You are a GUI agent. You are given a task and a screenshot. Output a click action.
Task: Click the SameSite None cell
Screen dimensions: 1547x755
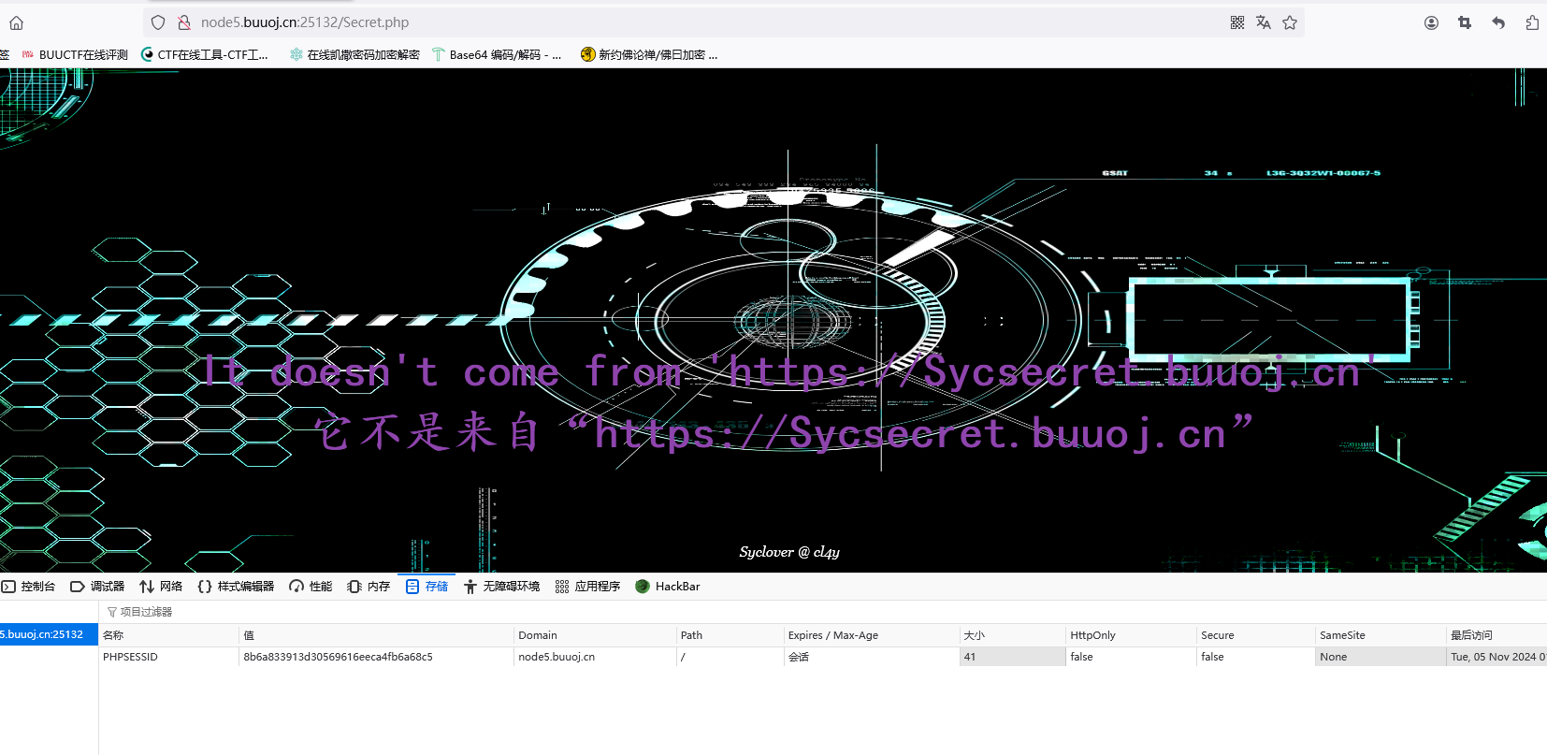point(1381,657)
